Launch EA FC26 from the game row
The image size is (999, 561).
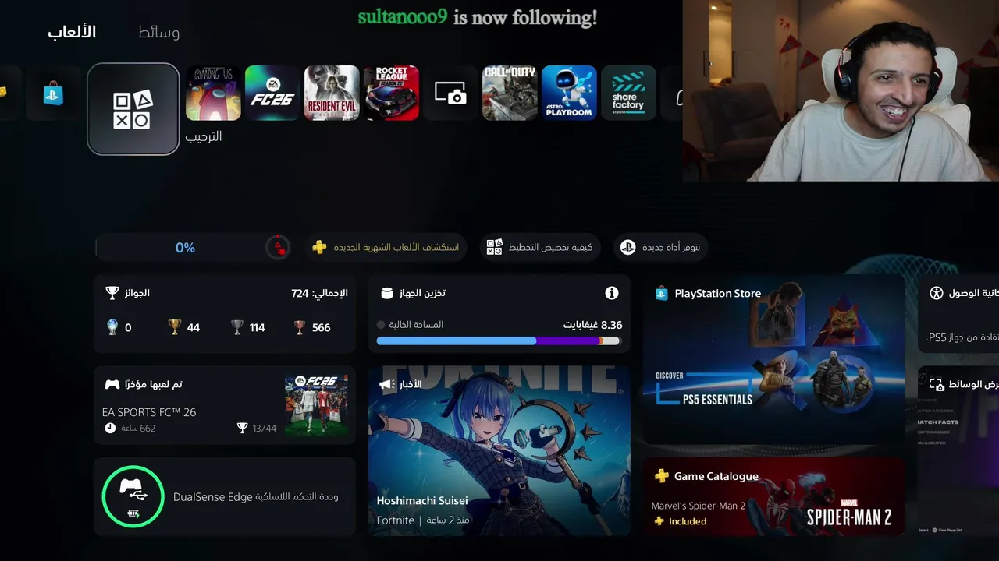click(x=272, y=93)
